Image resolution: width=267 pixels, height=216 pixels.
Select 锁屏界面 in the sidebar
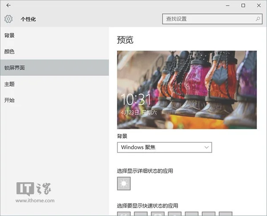pyautogui.click(x=16, y=68)
